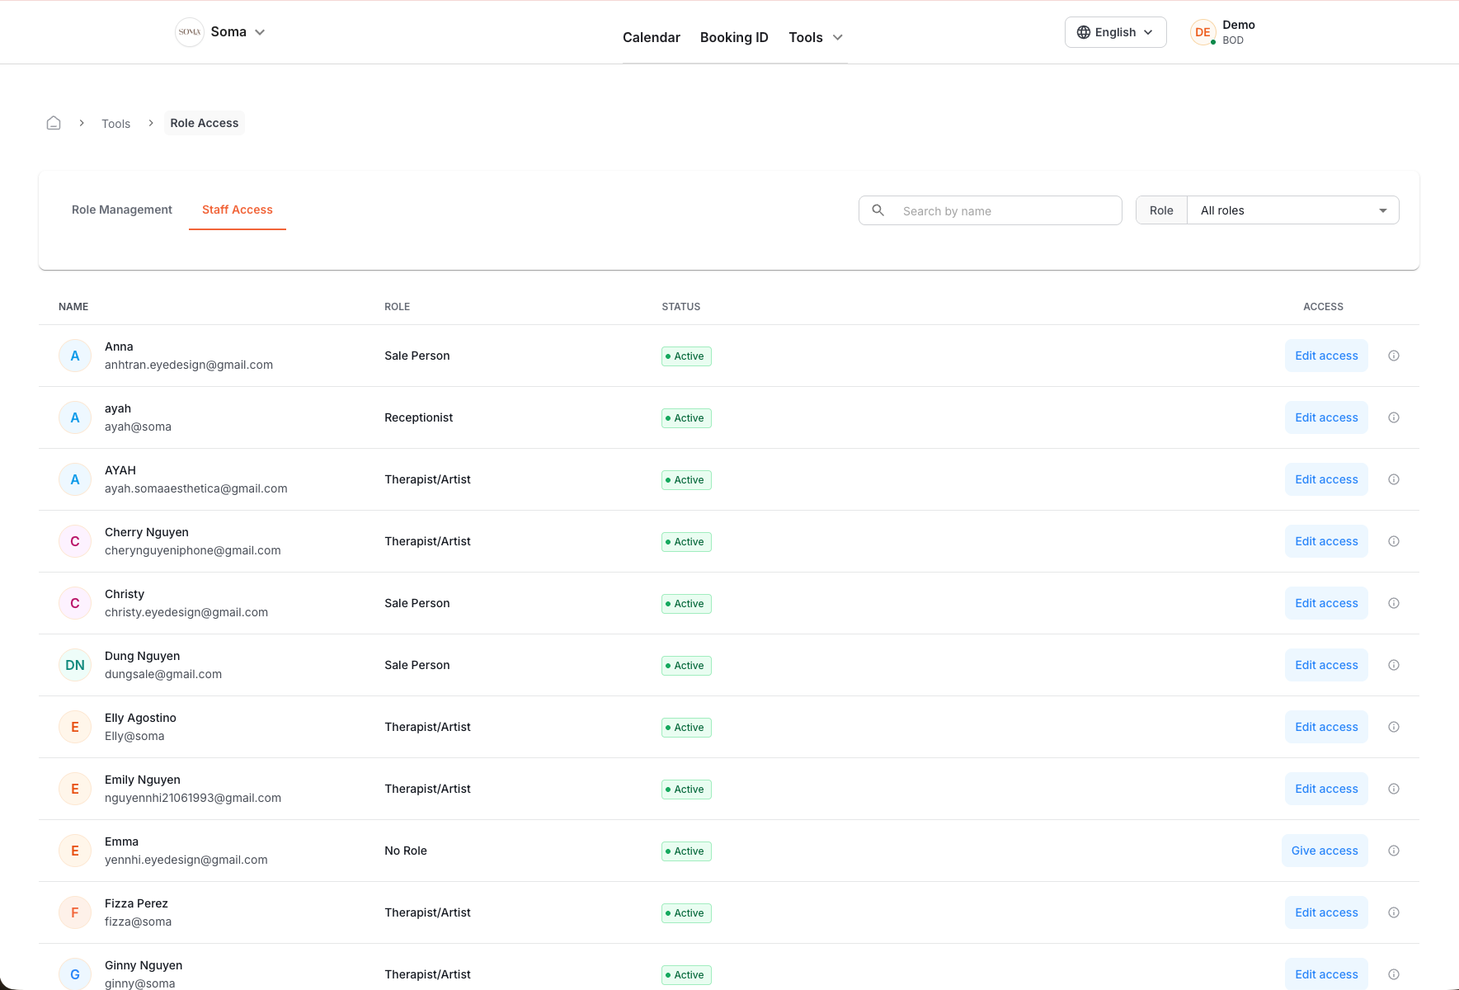Give access to Emma
Image resolution: width=1459 pixels, height=990 pixels.
[1325, 851]
